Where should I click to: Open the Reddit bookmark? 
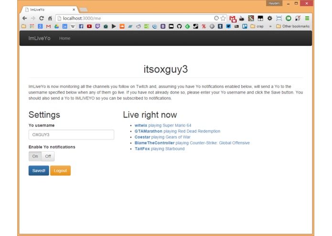tap(139, 26)
